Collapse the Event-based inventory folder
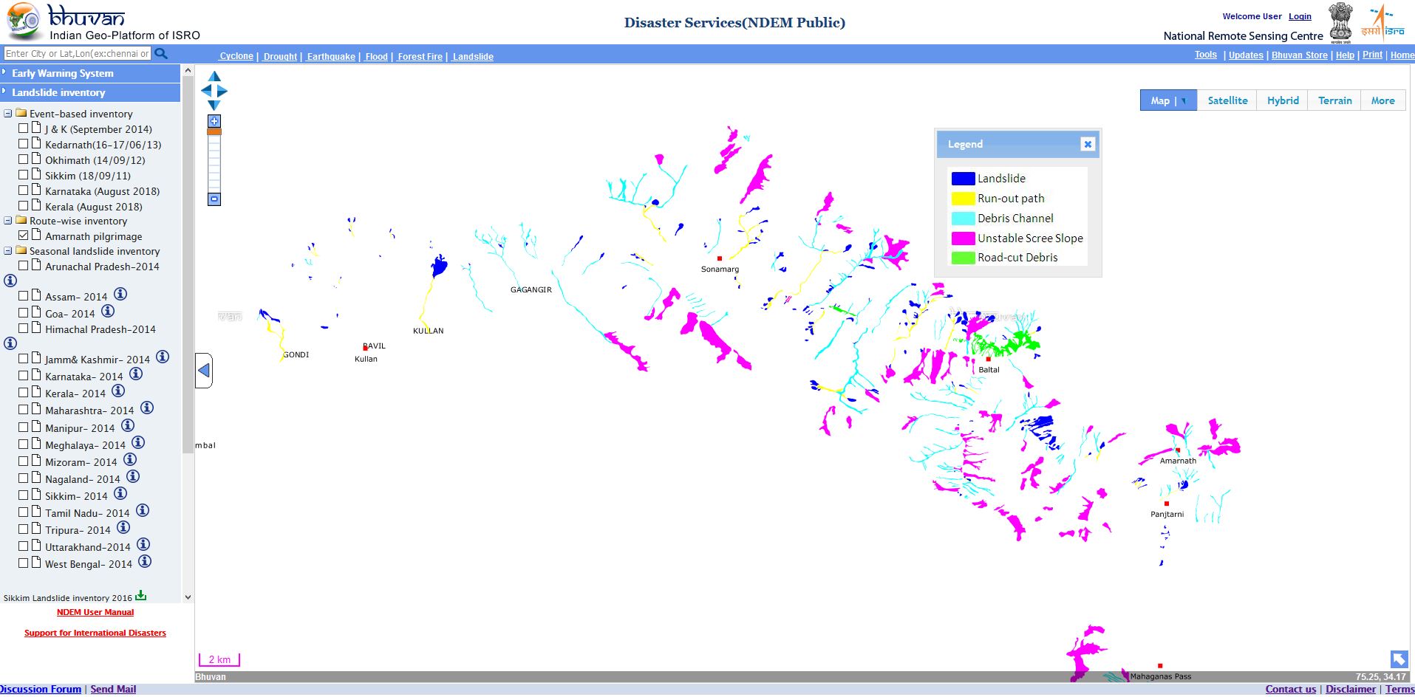 click(7, 114)
